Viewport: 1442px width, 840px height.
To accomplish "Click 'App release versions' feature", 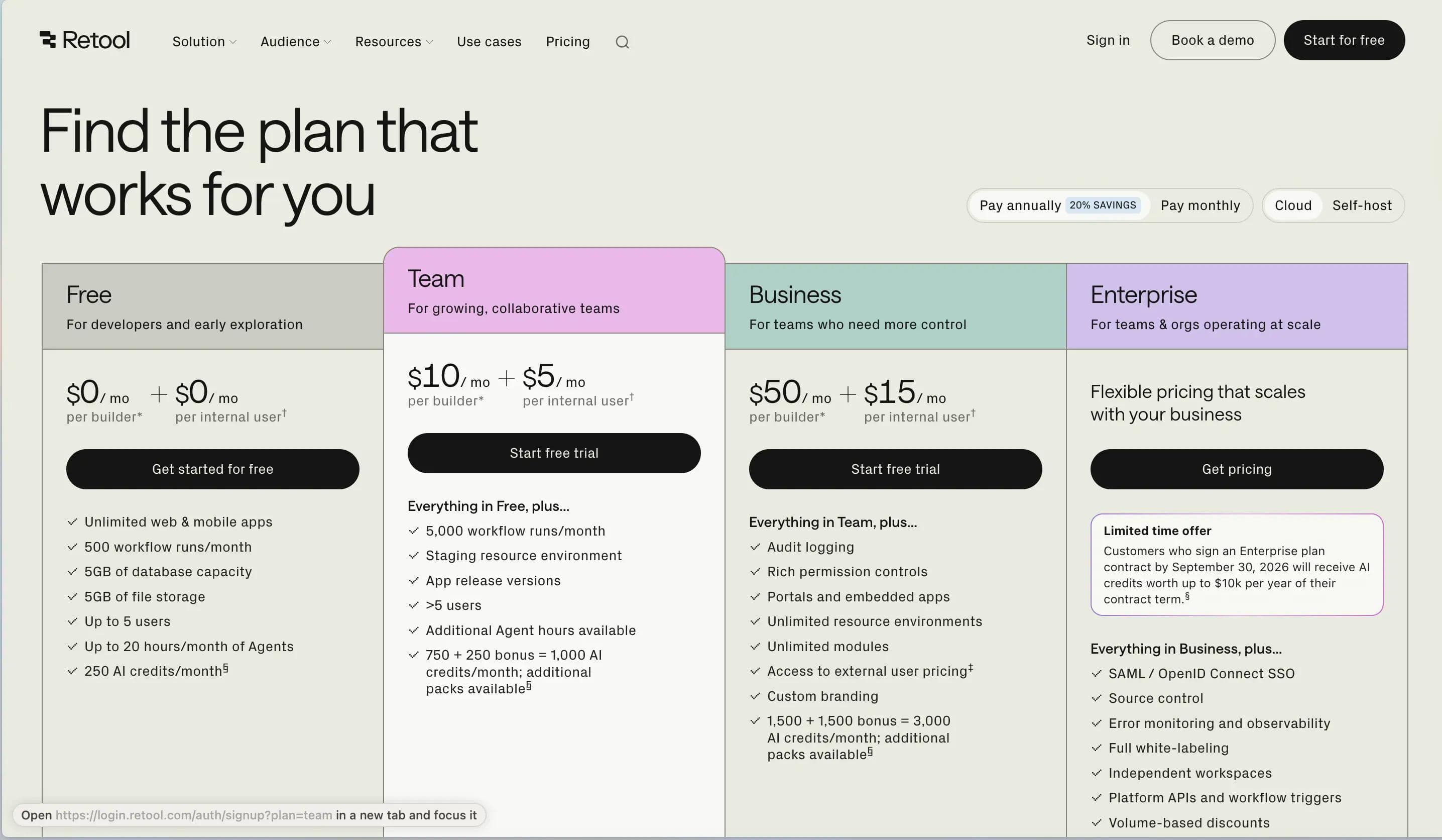I will tap(493, 581).
